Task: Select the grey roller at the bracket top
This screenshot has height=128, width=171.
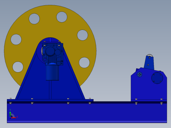Action: [150, 55]
